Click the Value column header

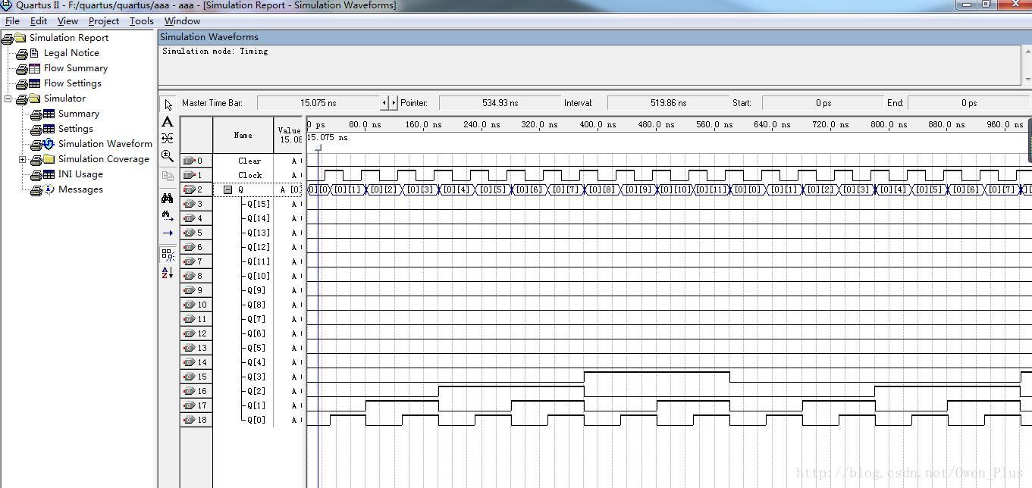(289, 135)
